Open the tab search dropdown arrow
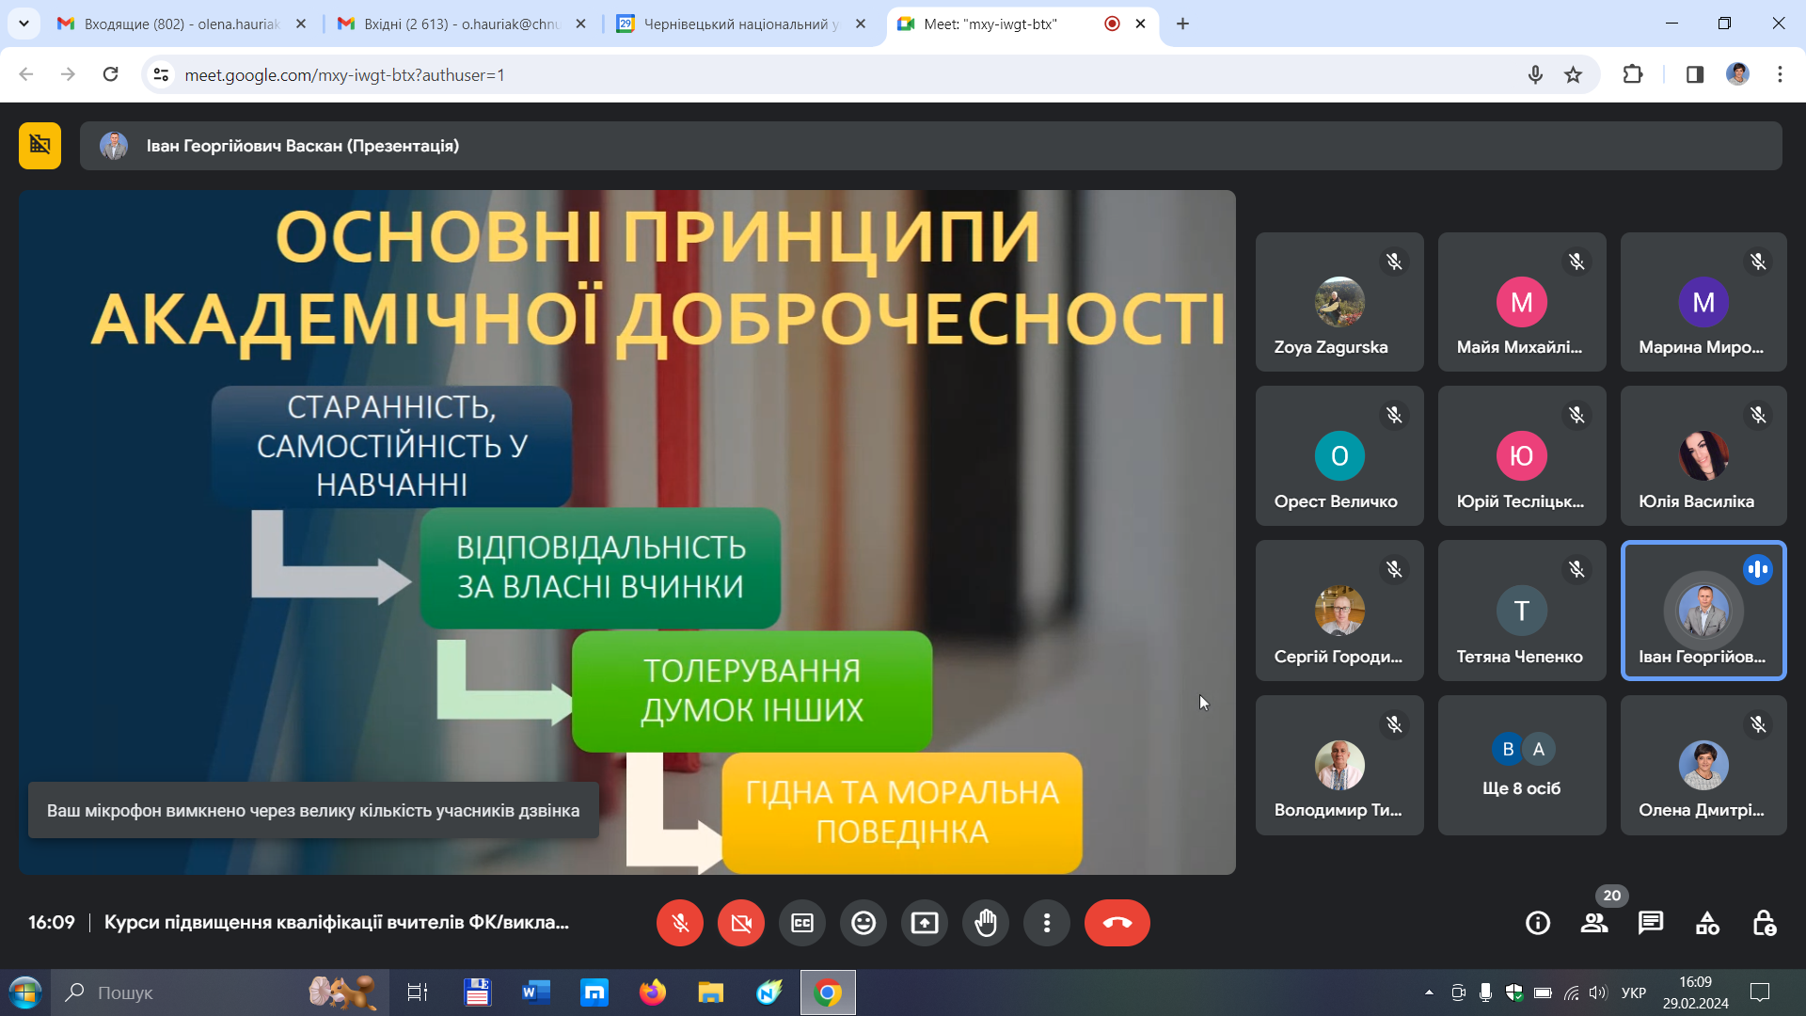 (x=24, y=24)
